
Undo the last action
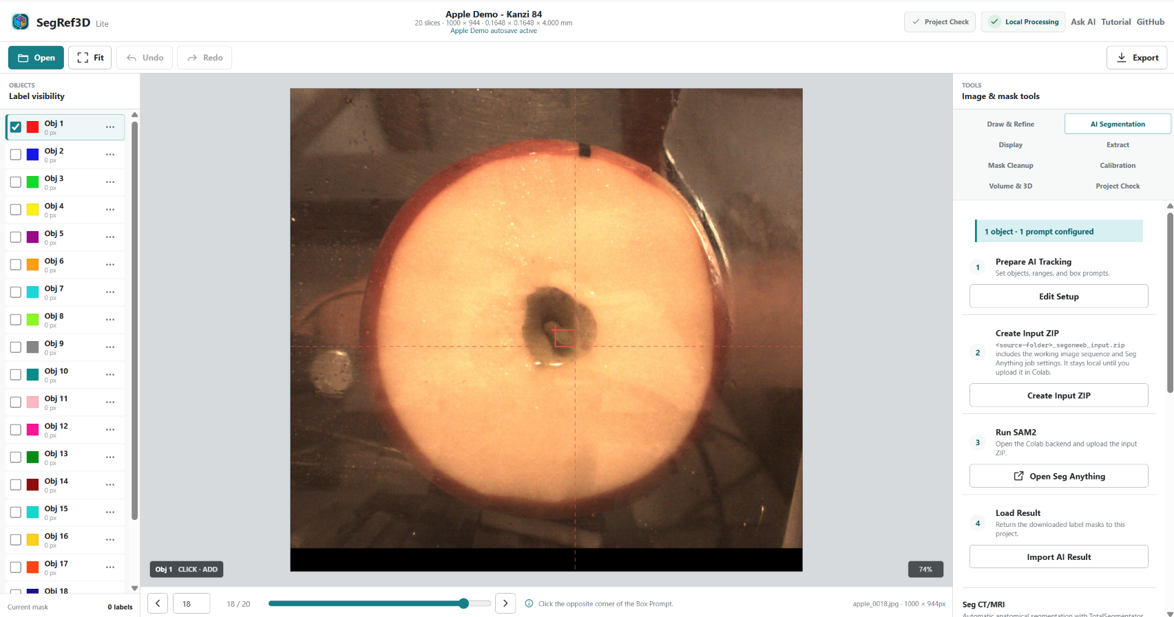[x=145, y=58]
